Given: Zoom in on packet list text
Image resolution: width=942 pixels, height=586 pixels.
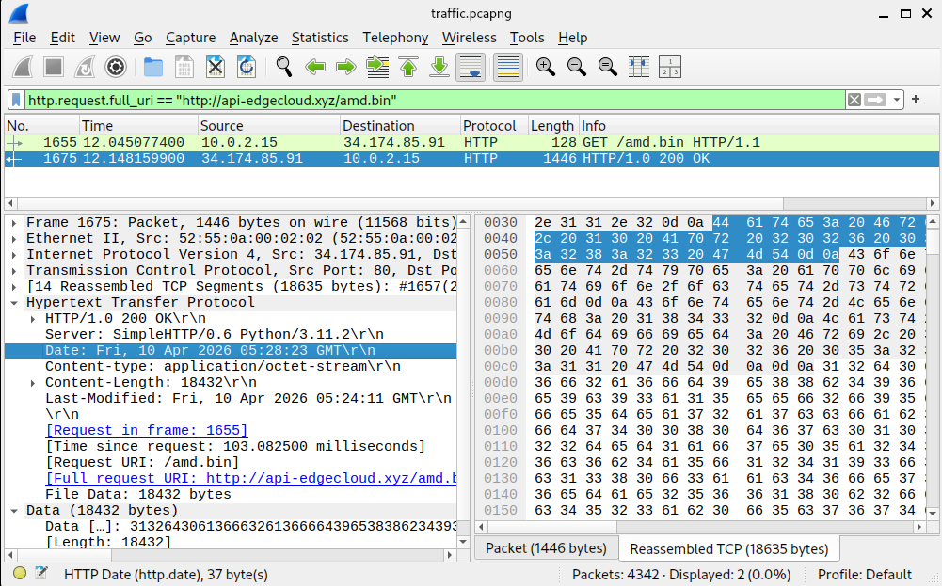Looking at the screenshot, I should pos(545,67).
